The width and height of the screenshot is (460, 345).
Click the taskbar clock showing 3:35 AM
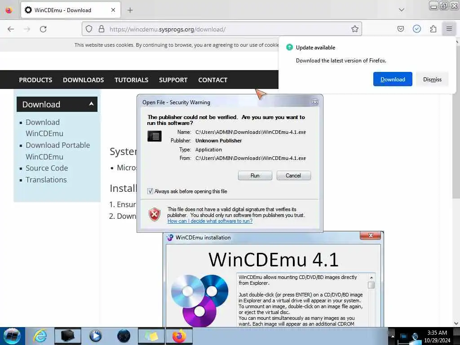(x=437, y=336)
